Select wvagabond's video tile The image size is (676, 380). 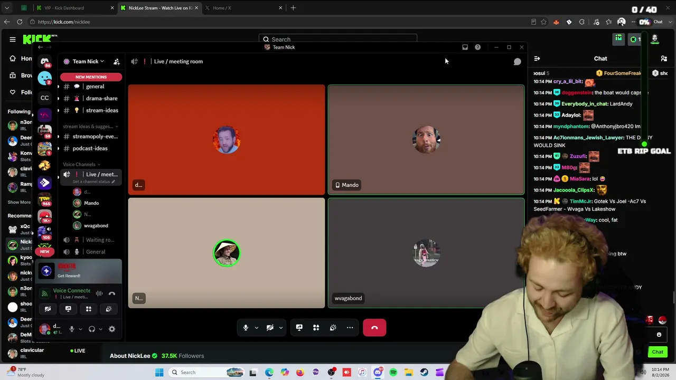point(426,253)
